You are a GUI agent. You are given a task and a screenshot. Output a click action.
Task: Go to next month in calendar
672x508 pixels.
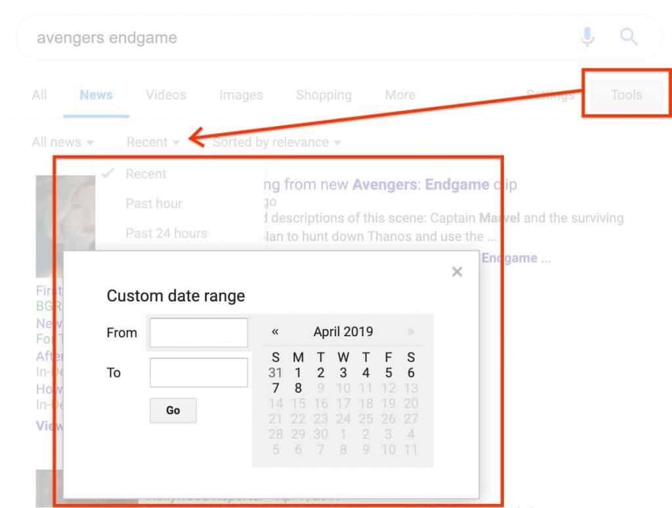coord(411,332)
